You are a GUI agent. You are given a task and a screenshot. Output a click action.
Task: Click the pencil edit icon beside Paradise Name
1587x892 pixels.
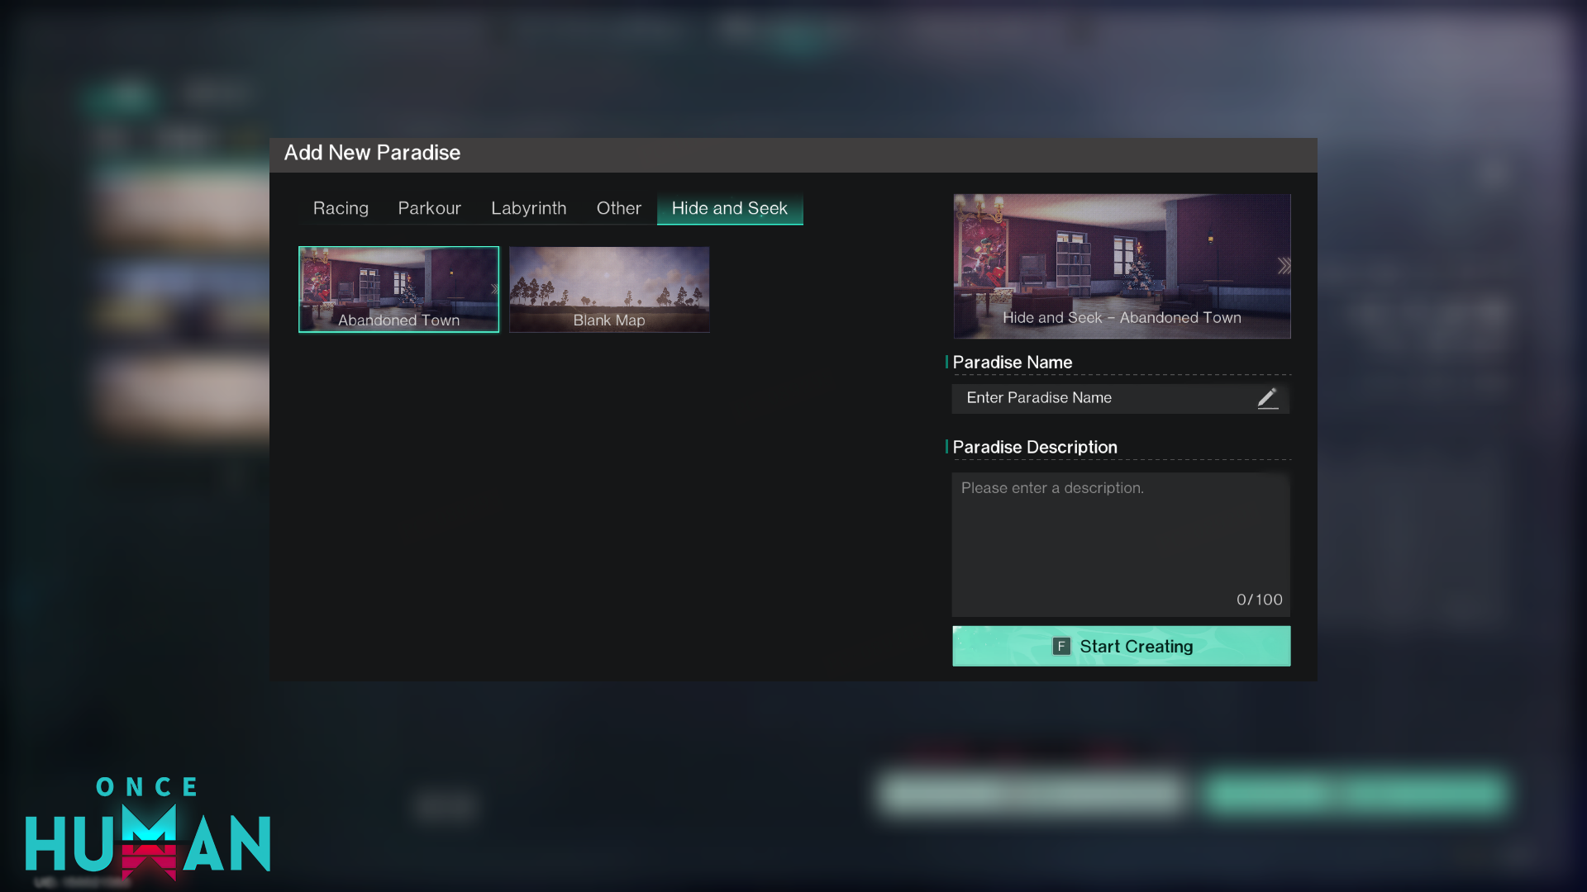click(1269, 398)
